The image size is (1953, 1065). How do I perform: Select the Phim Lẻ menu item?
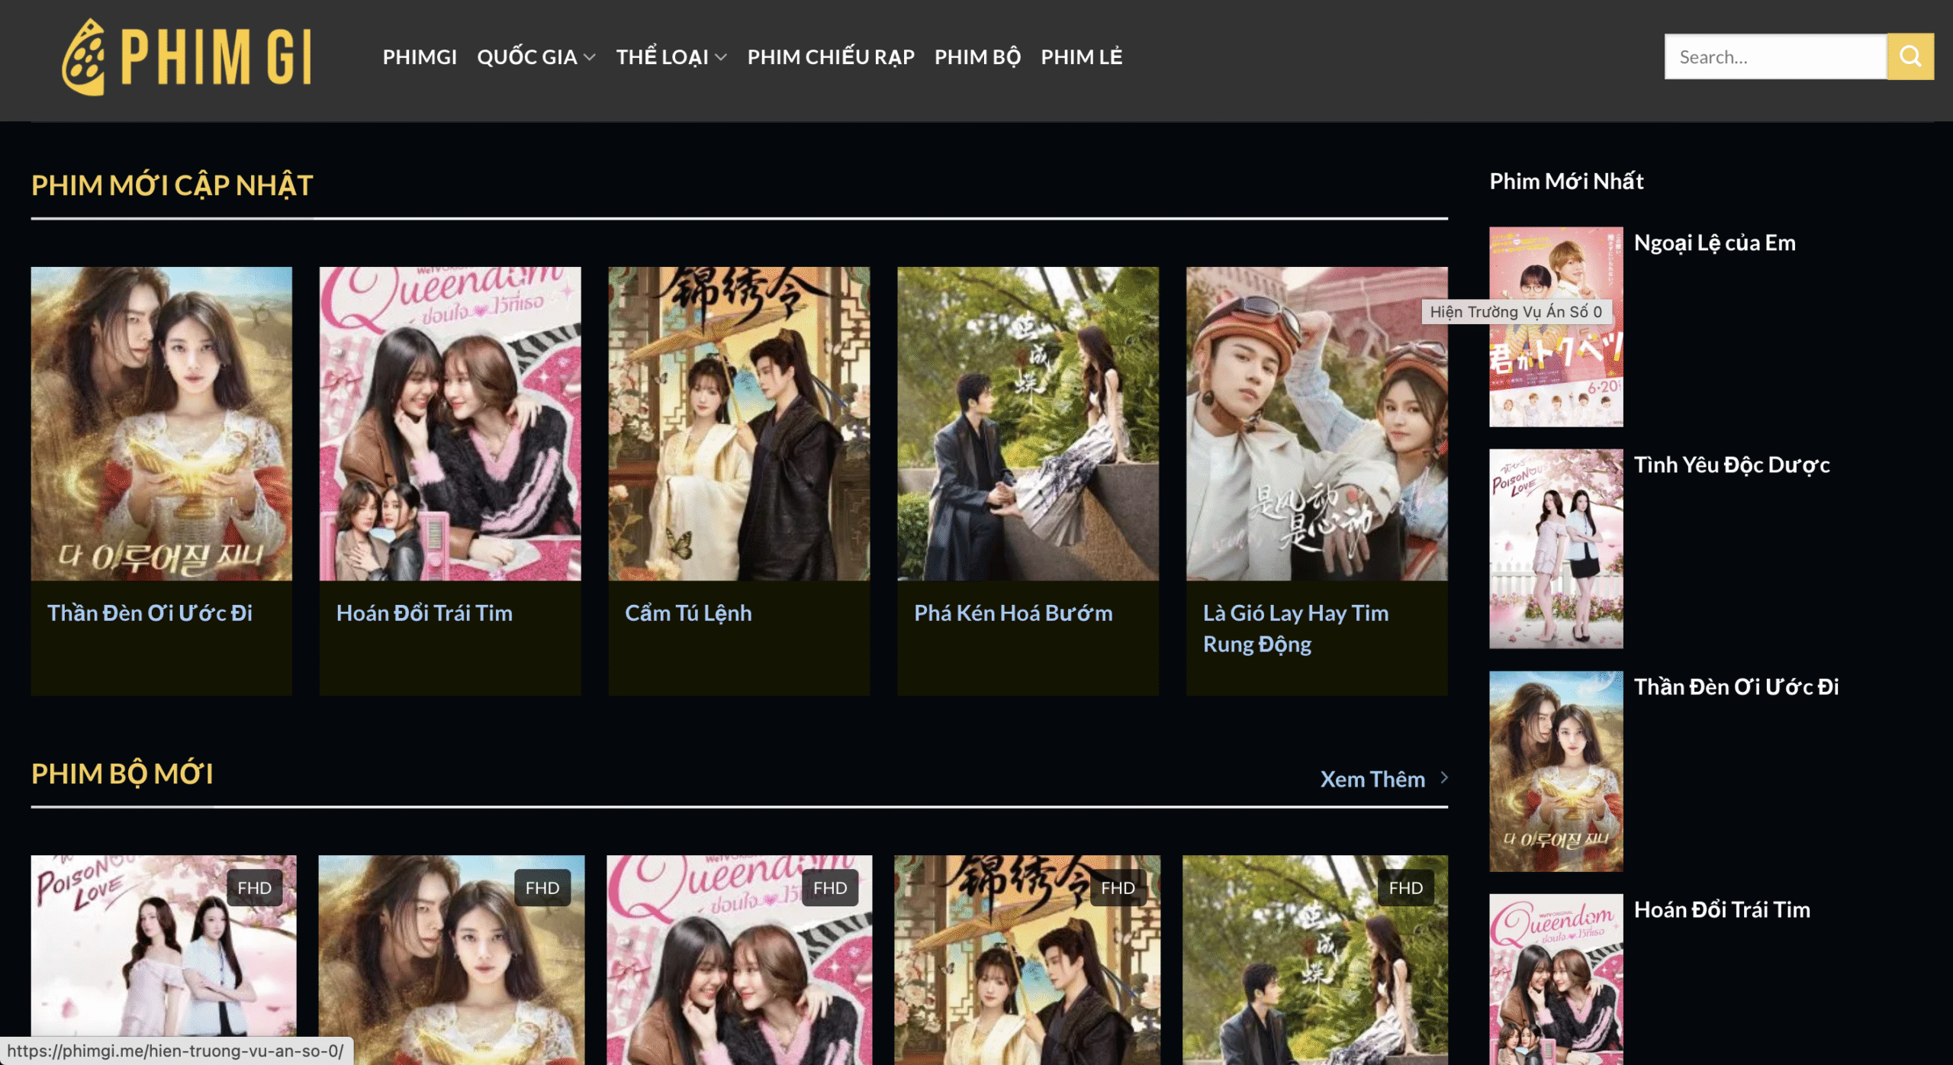1081,57
